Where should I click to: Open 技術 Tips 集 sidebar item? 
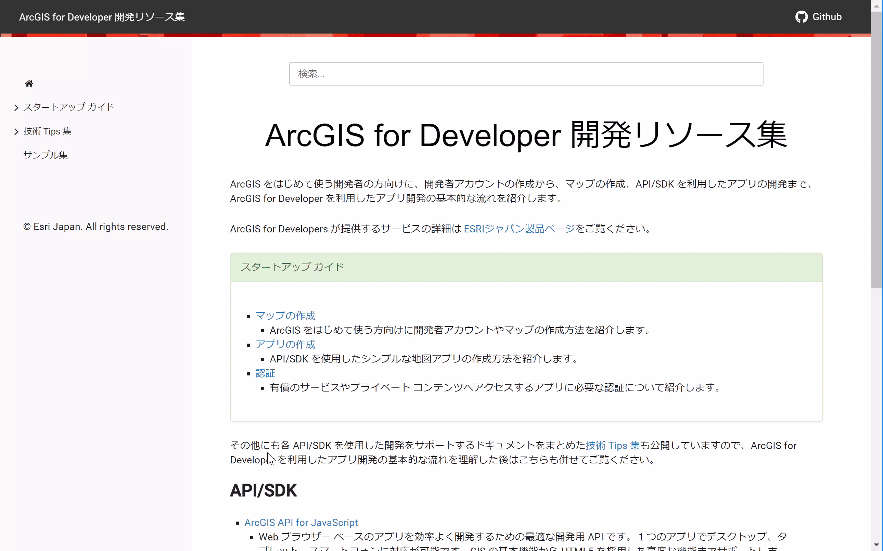tap(47, 131)
